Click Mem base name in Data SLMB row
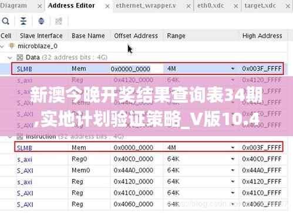Screen dimensions: 293x213 point(79,69)
